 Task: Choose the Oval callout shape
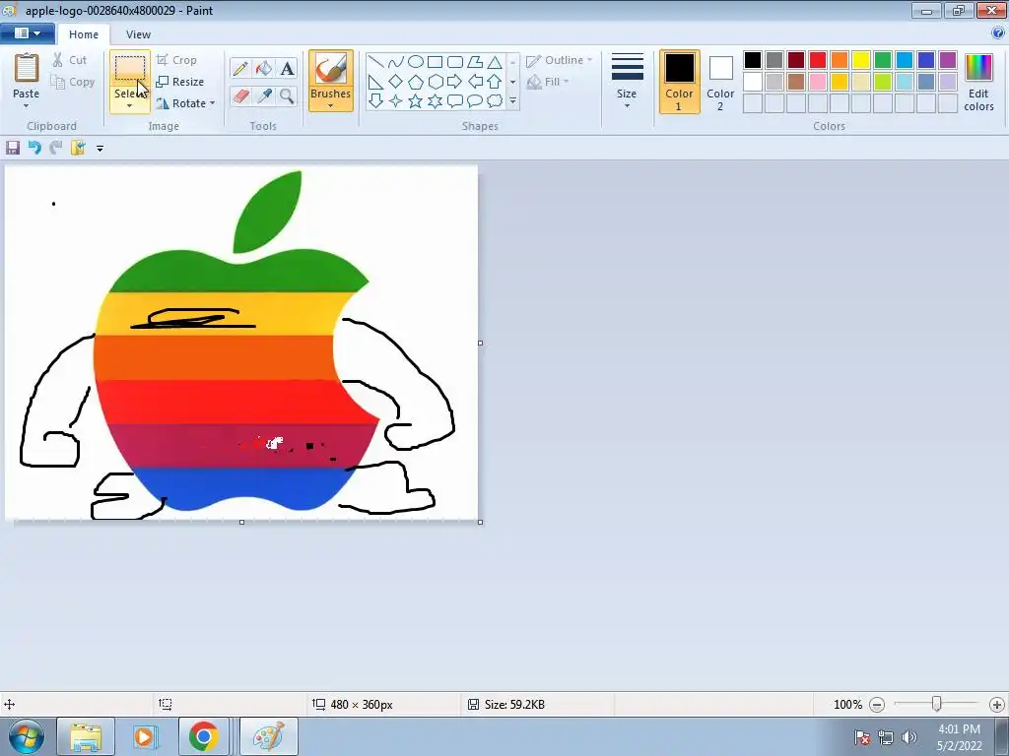click(475, 101)
